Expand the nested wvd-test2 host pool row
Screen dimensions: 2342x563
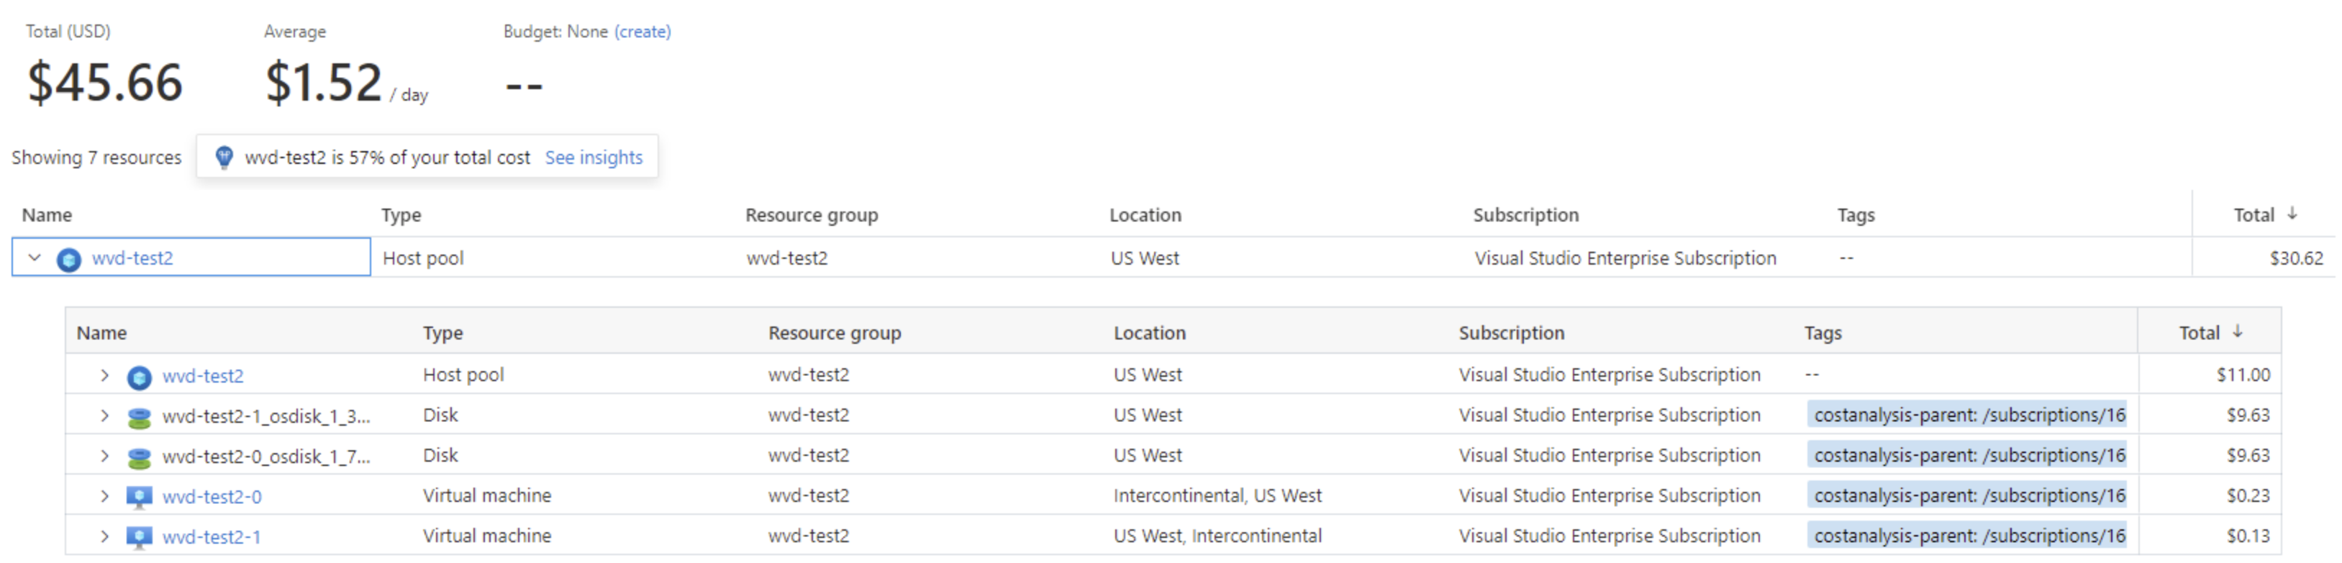(104, 375)
